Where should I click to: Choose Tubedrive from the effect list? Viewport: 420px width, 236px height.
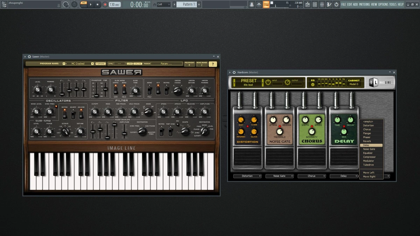(371, 165)
